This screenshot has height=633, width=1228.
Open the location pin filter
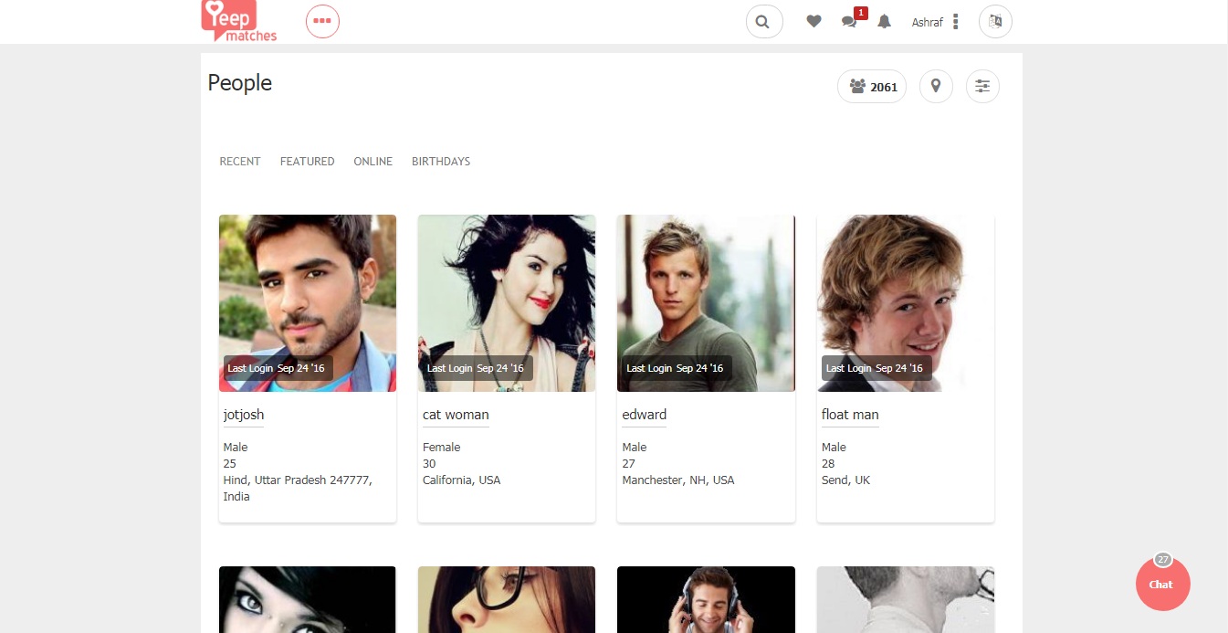936,87
